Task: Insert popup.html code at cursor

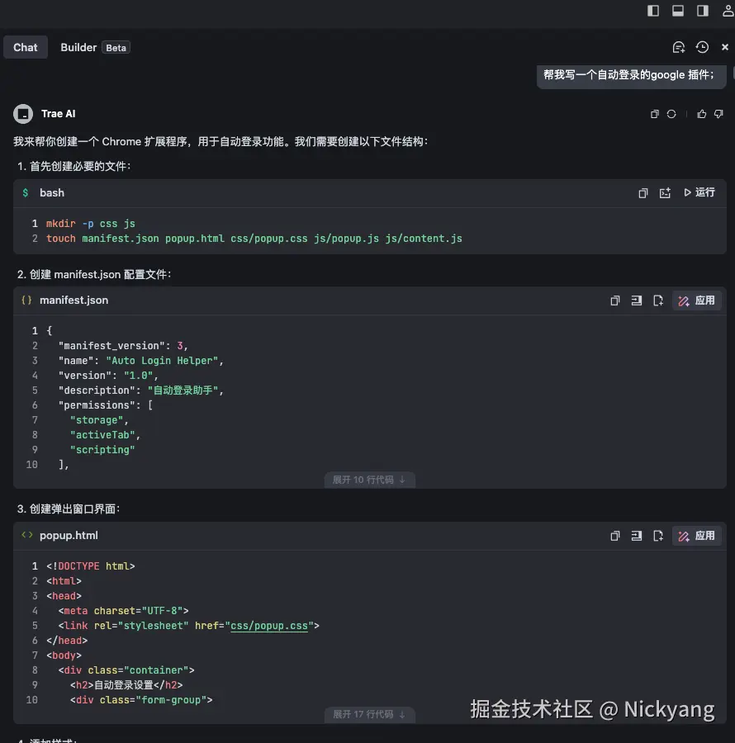Action: point(637,536)
